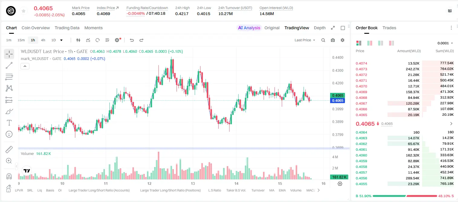Image resolution: width=458 pixels, height=202 pixels.
Task: Select the ruler measure tool
Action: (9, 150)
